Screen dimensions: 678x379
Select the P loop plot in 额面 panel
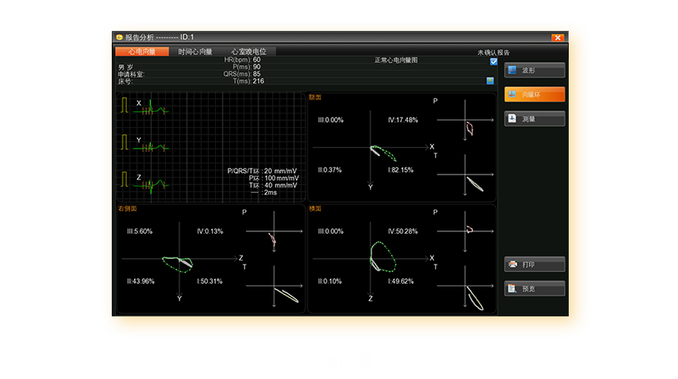465,120
